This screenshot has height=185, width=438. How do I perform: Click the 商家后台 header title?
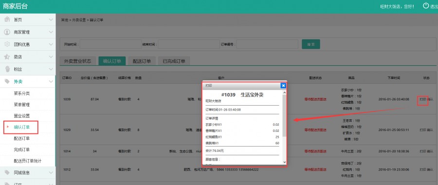click(15, 6)
